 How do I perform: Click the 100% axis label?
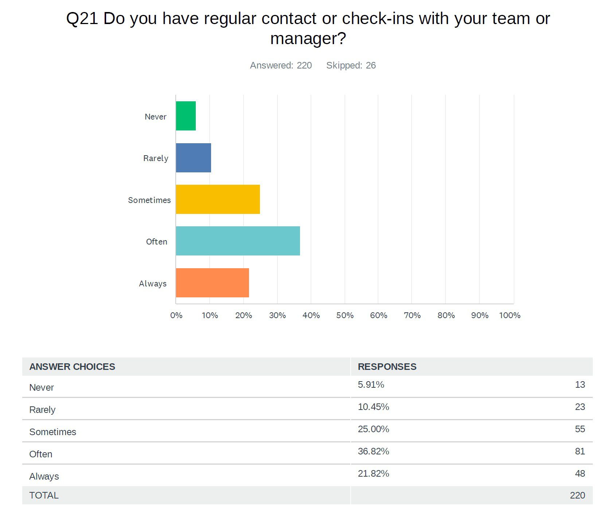(x=509, y=315)
